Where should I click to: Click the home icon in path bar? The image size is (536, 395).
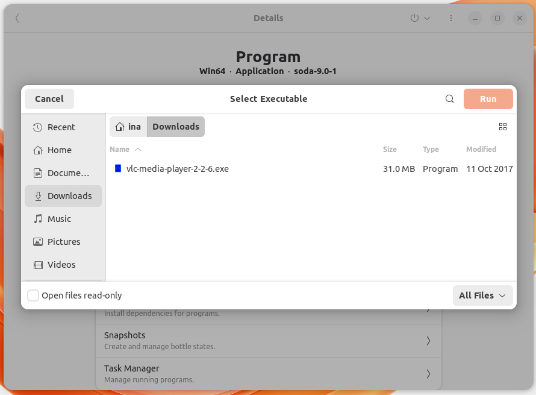click(120, 127)
